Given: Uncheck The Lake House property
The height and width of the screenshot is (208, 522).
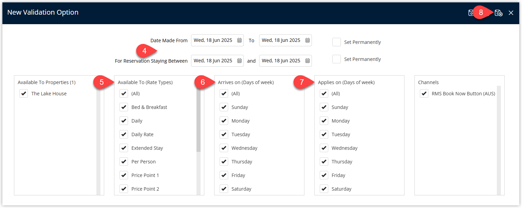Looking at the screenshot, I should tap(23, 93).
